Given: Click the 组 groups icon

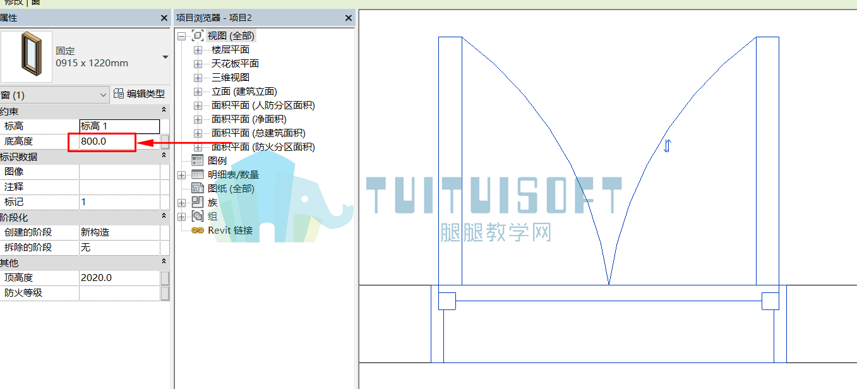Looking at the screenshot, I should [x=198, y=217].
